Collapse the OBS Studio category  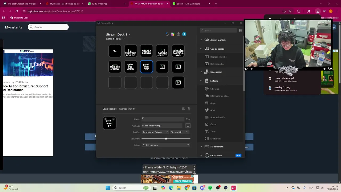pos(201,155)
